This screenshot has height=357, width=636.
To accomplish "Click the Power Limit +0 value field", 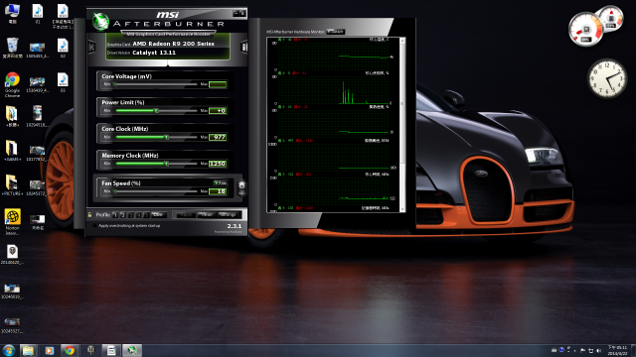I will [x=218, y=110].
